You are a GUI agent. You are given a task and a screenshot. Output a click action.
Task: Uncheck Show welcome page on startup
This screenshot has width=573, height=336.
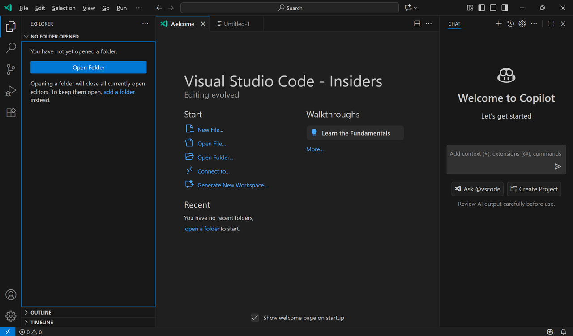[255, 318]
